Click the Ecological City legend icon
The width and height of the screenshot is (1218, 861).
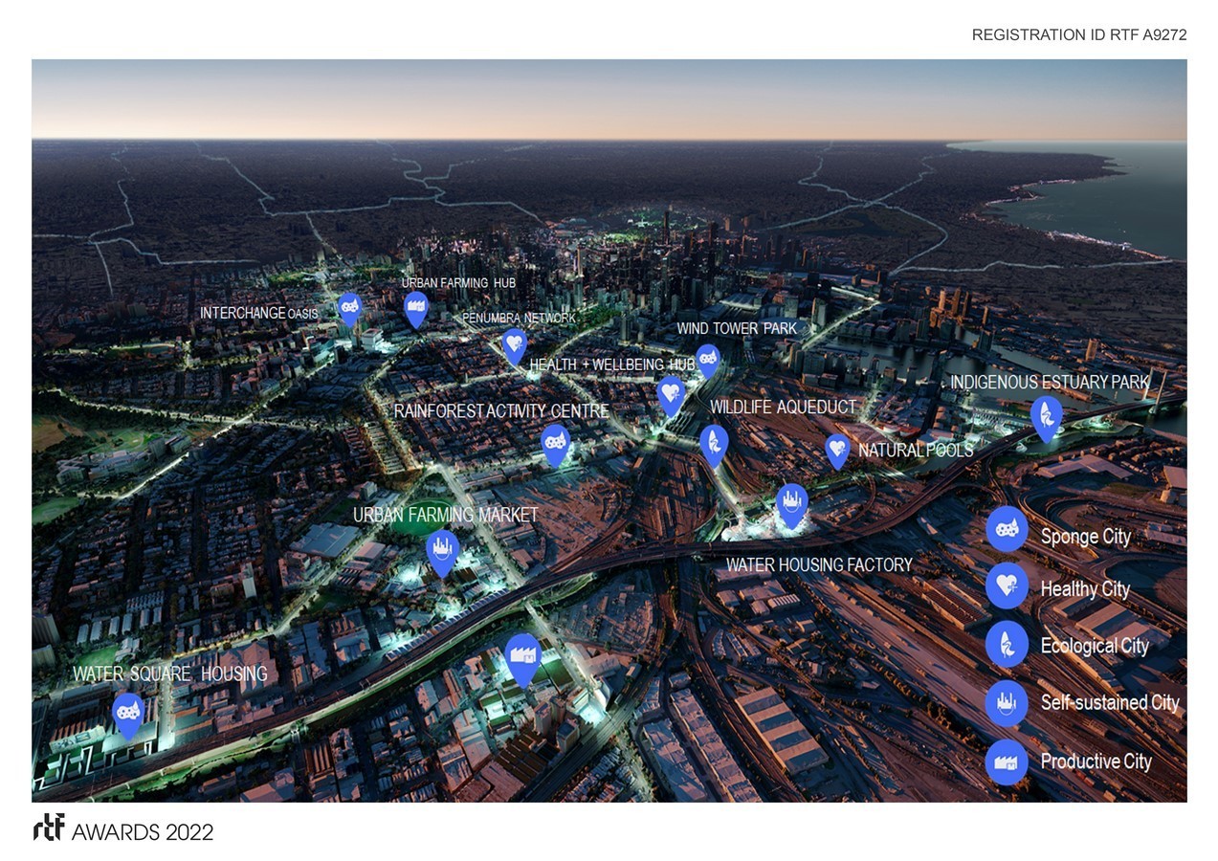1007,644
